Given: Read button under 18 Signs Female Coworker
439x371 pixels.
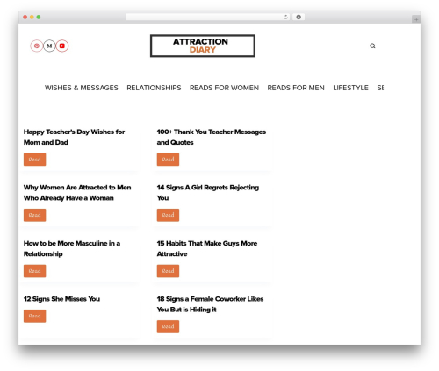Looking at the screenshot, I should [168, 326].
